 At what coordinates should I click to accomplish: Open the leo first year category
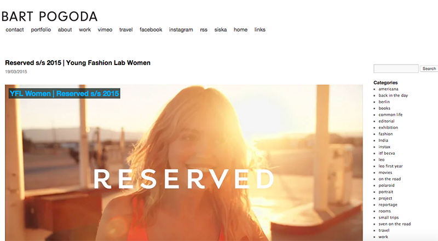pyautogui.click(x=390, y=166)
